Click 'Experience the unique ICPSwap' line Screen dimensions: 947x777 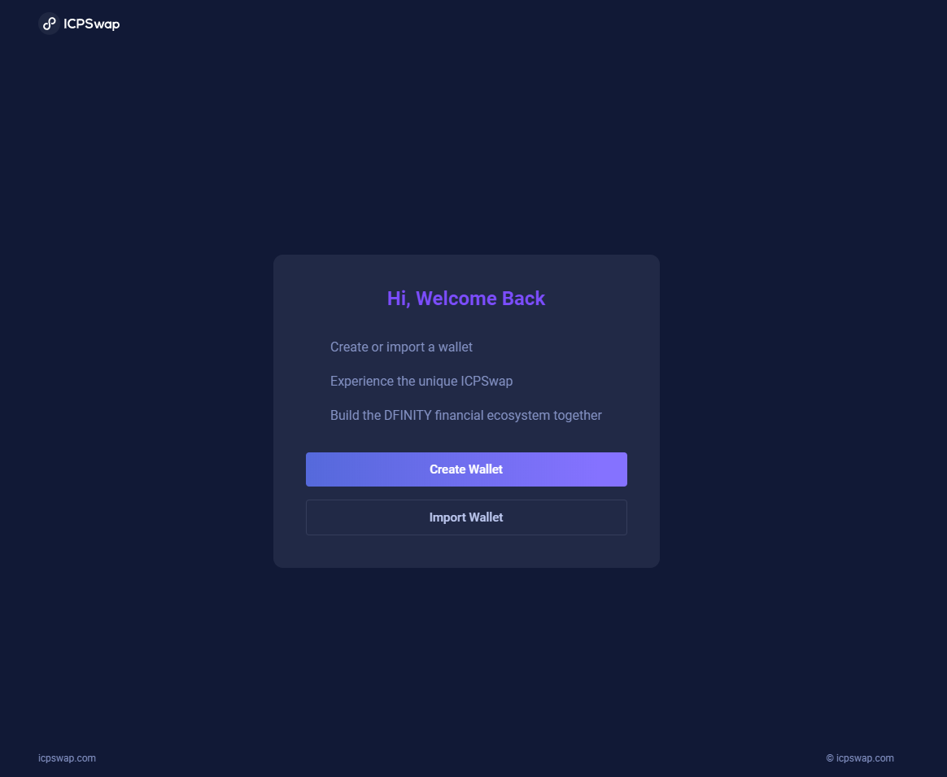pyautogui.click(x=421, y=382)
